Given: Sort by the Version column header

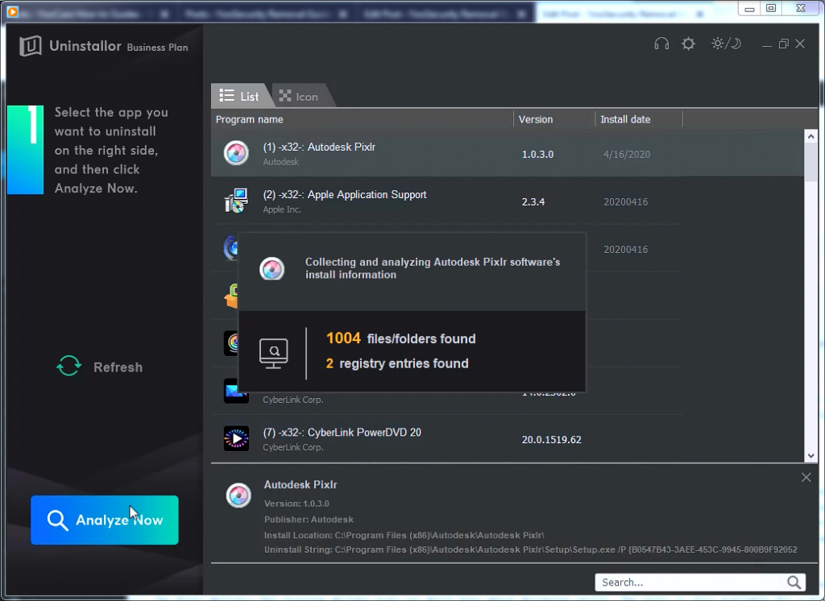Looking at the screenshot, I should [x=536, y=119].
